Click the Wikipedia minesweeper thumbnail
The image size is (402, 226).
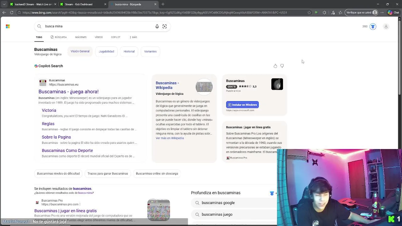click(204, 87)
